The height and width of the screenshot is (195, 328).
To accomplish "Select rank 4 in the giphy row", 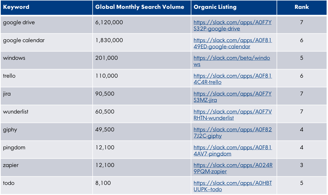I will (301, 130).
